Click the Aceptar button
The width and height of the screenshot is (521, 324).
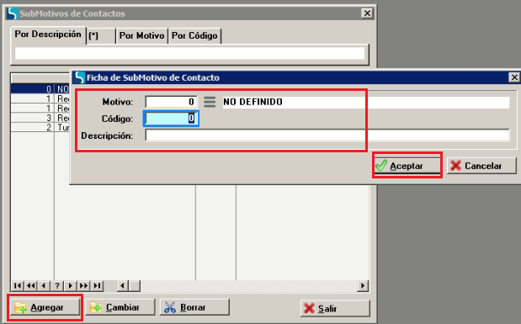click(x=407, y=166)
